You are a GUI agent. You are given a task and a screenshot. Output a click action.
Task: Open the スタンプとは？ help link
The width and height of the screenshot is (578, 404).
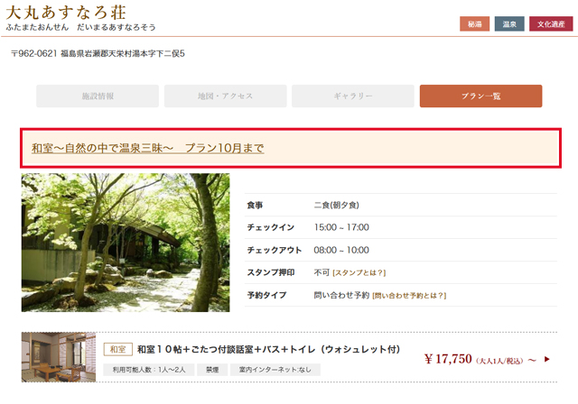tap(359, 272)
